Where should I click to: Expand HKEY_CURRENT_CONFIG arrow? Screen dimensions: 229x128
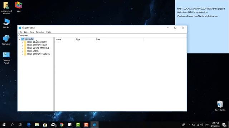click(22, 54)
